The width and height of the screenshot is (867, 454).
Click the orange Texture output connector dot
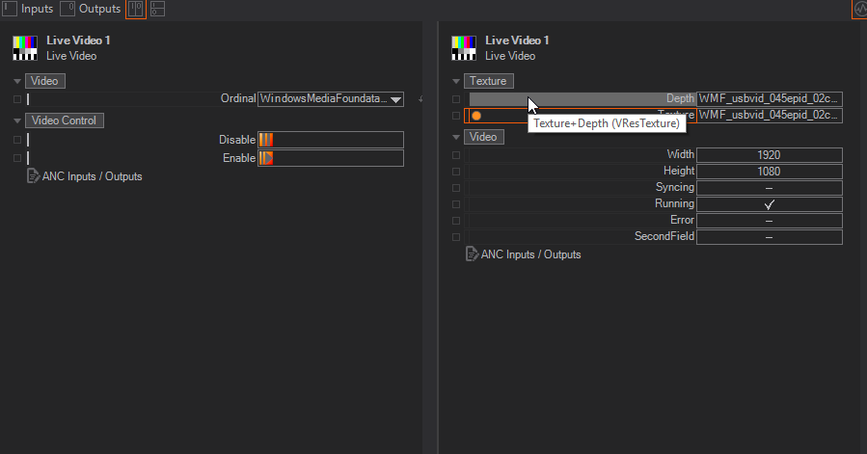pos(476,116)
